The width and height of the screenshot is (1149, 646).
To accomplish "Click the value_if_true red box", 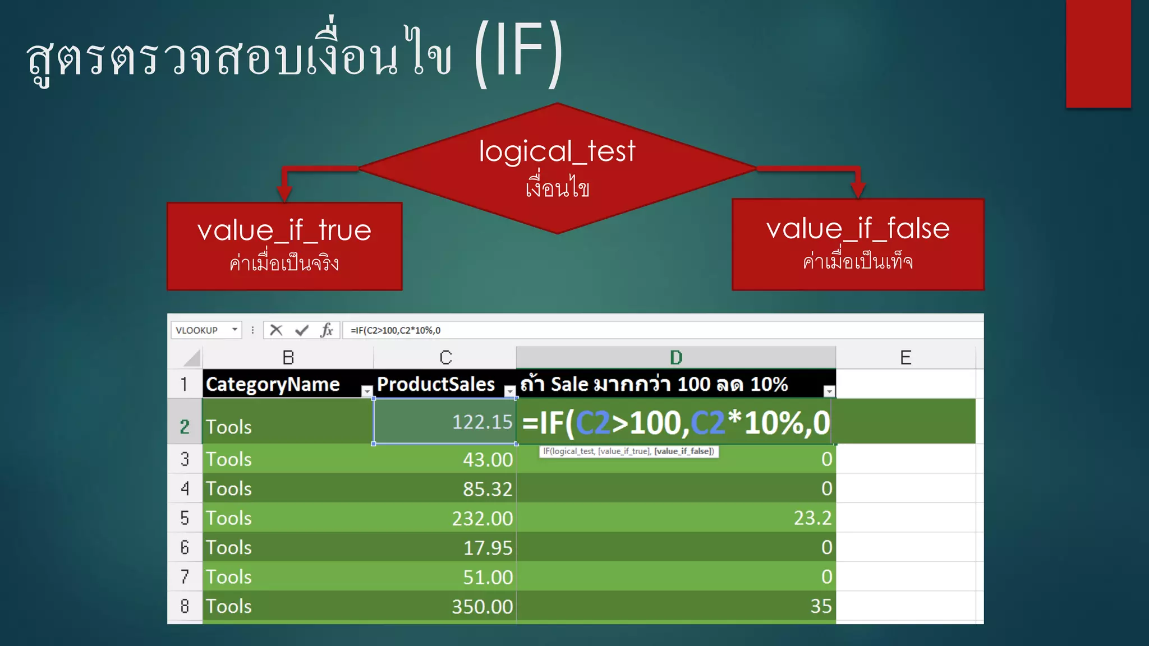I will 284,246.
